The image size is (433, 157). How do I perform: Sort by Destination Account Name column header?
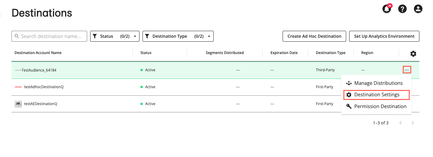pos(38,53)
